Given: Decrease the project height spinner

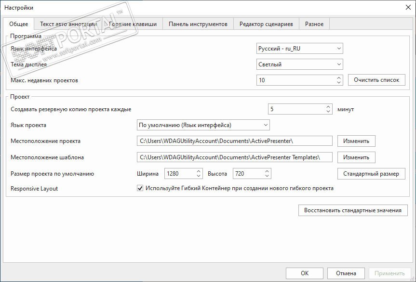Looking at the screenshot, I should pos(267,176).
